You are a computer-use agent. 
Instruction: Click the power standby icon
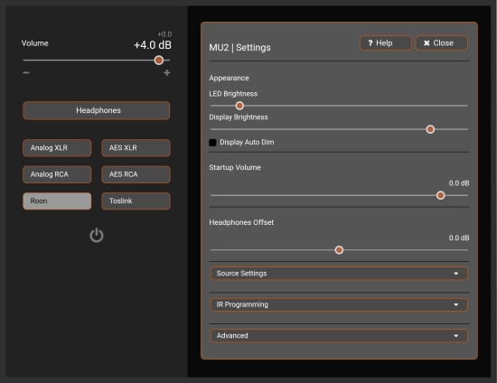(97, 235)
